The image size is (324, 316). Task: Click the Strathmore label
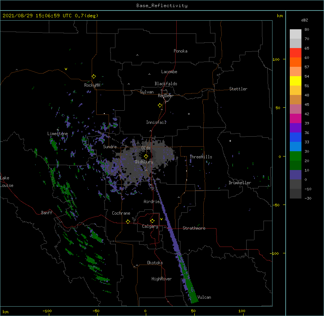[194, 228]
